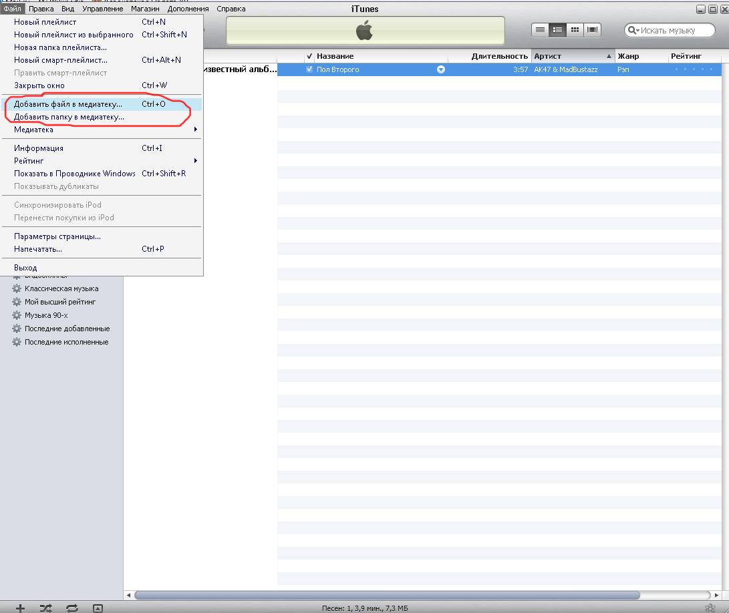Choose Новый смарт-плейлист entry
The image size is (729, 613).
102,60
